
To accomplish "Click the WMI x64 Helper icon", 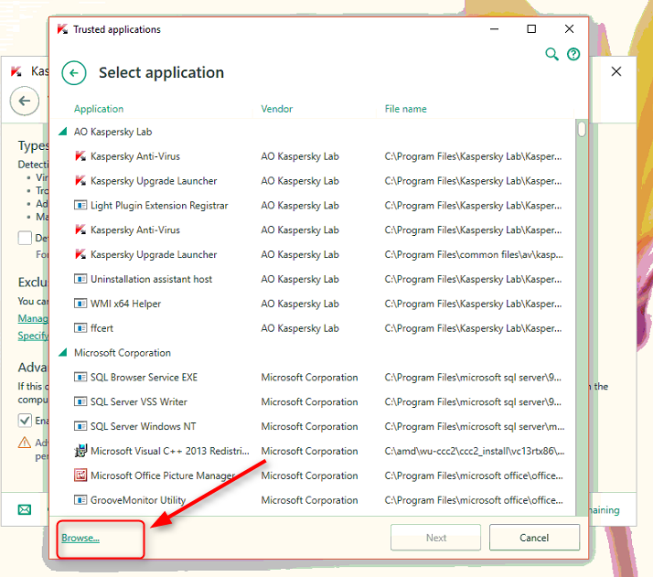I will coord(80,304).
